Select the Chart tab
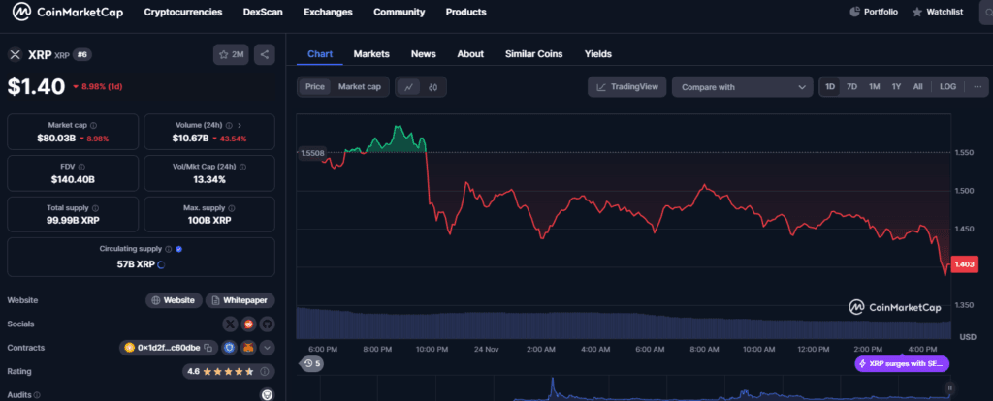The image size is (993, 401). tap(320, 54)
